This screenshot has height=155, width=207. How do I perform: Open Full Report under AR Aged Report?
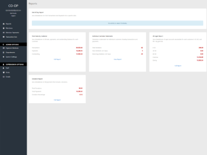click(178, 66)
